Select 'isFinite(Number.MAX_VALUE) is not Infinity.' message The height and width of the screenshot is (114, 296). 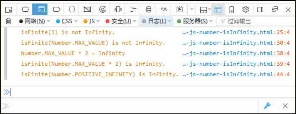coord(93,43)
